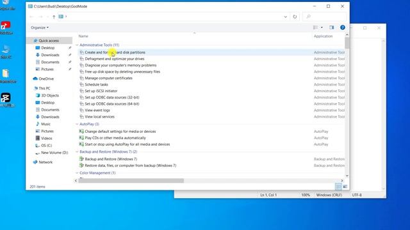Image resolution: width=410 pixels, height=230 pixels.
Task: Open Defragment and optimize your drives
Action: coord(115,59)
